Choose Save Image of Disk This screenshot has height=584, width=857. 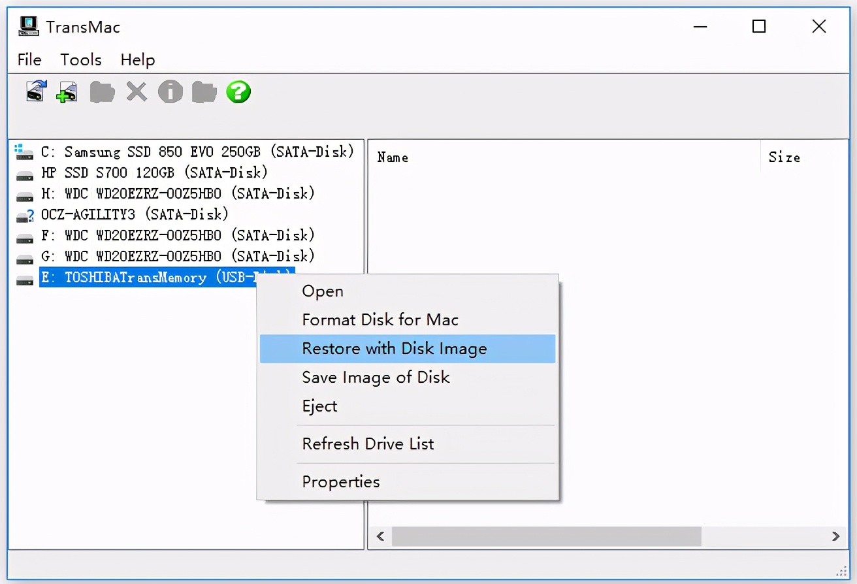376,378
